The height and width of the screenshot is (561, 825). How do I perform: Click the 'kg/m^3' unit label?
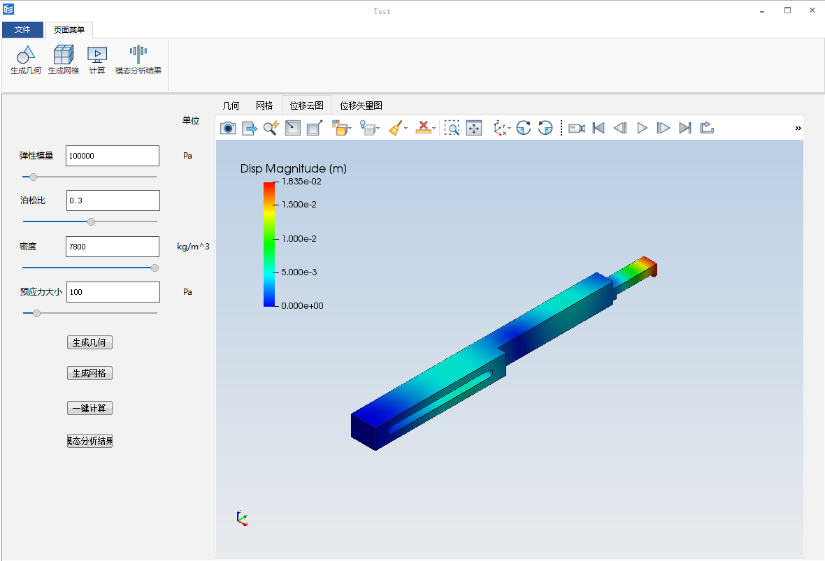193,246
